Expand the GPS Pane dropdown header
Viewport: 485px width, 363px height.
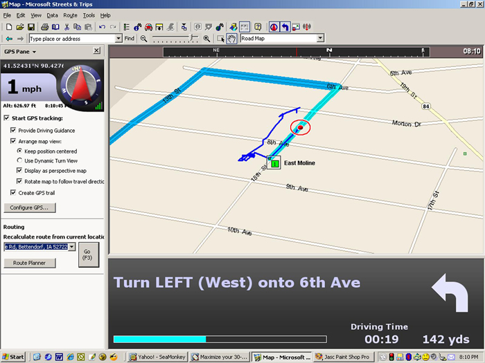pos(20,51)
